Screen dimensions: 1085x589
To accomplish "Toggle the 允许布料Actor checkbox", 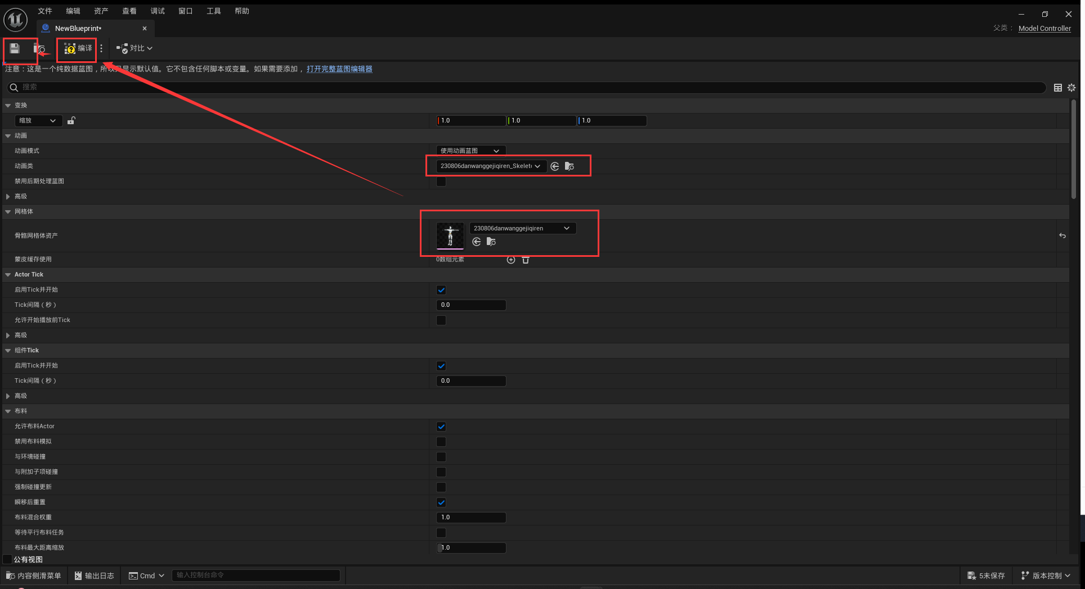I will pos(441,427).
